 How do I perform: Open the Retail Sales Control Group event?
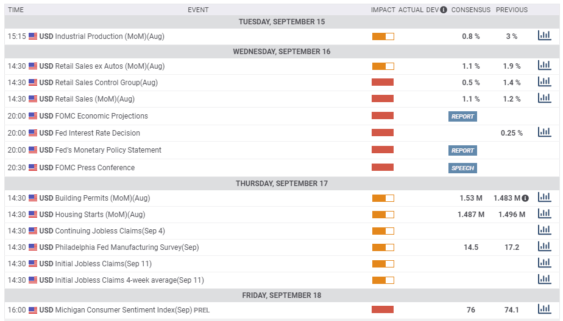tap(106, 83)
